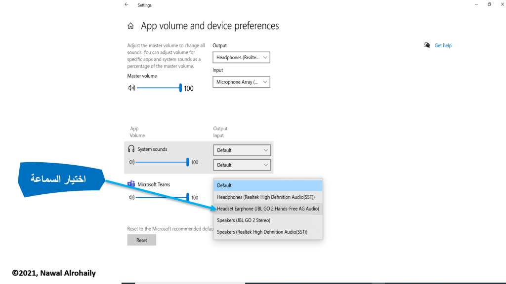Go back with the Settings back arrow
This screenshot has height=284, width=506.
pyautogui.click(x=126, y=4)
